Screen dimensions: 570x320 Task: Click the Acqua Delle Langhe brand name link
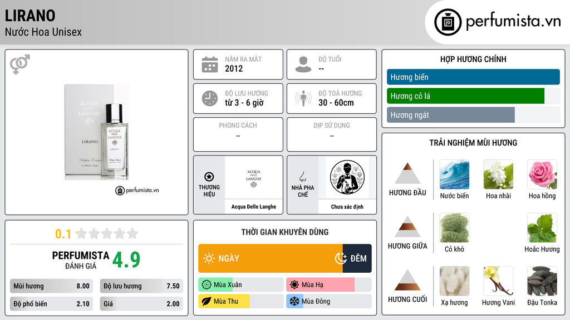pos(254,207)
